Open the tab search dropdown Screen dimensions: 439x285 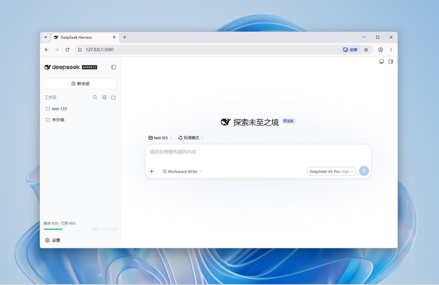tap(46, 37)
